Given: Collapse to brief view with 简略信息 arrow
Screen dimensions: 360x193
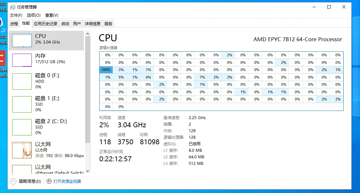Looking at the screenshot, I should (x=13, y=181).
